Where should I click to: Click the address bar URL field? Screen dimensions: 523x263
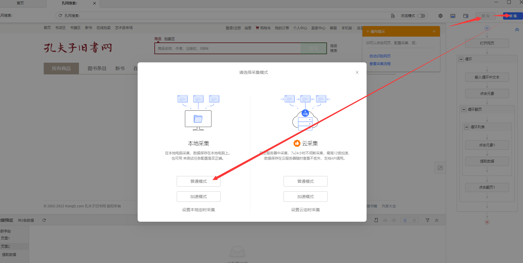(226, 16)
